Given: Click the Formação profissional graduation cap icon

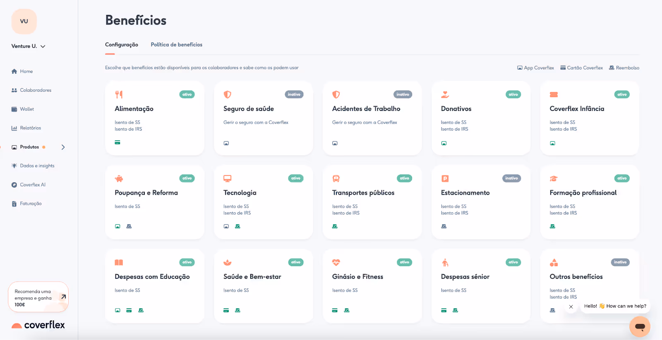Looking at the screenshot, I should (x=554, y=178).
